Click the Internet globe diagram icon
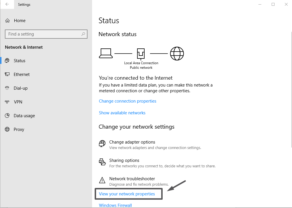 coord(177,54)
